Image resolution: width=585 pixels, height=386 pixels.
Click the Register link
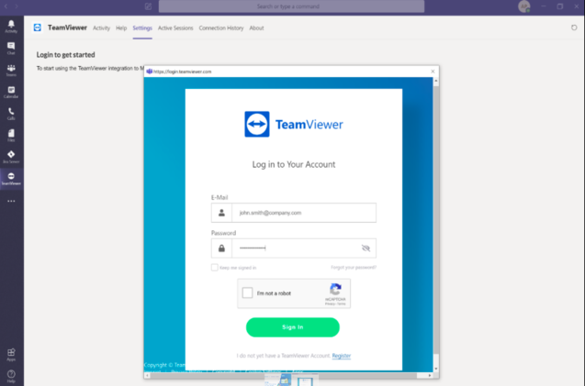click(x=342, y=356)
